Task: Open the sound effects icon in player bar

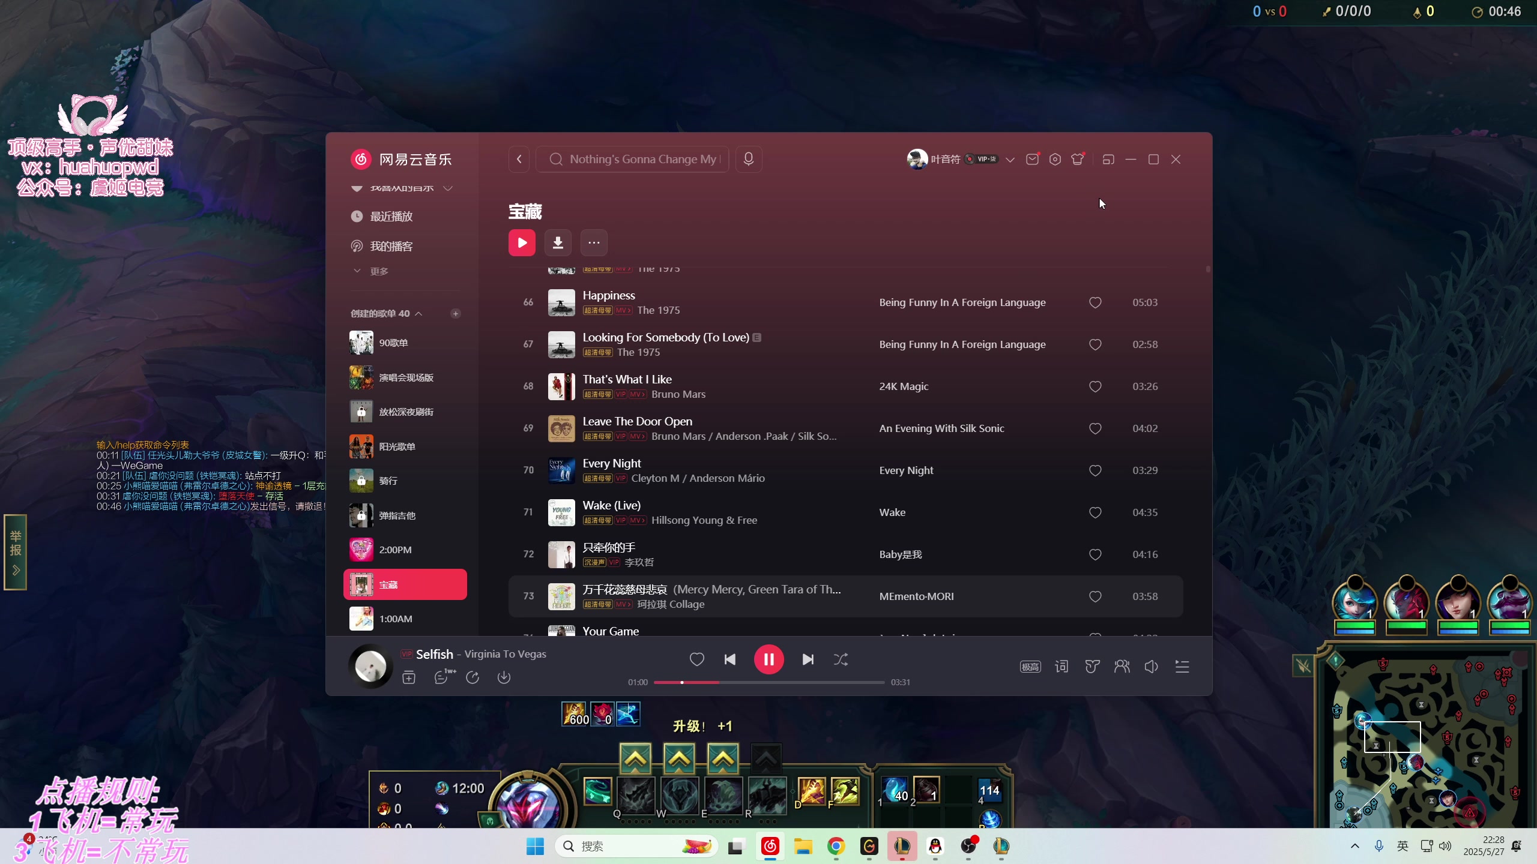Action: [x=1092, y=667]
